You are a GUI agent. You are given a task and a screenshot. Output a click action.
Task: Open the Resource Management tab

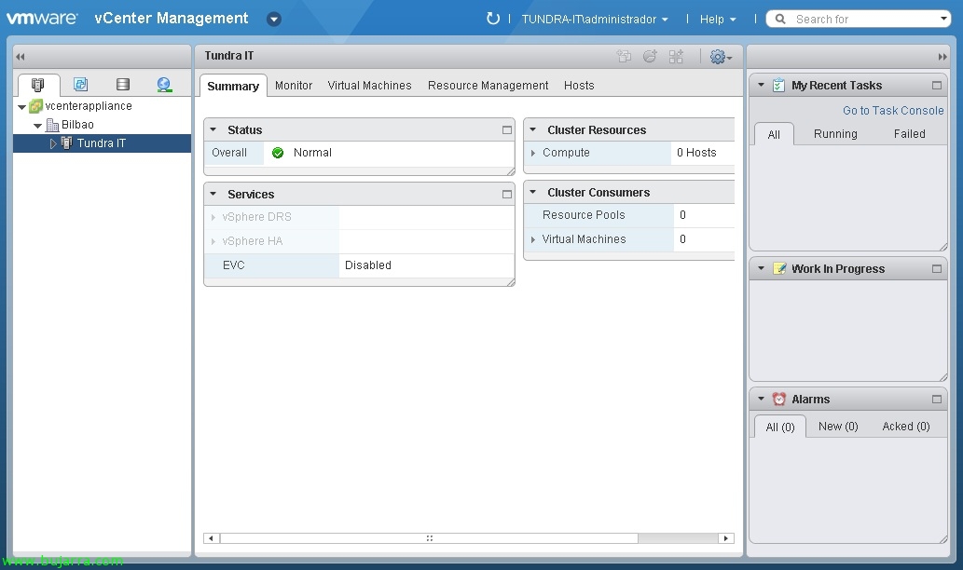[x=488, y=86]
